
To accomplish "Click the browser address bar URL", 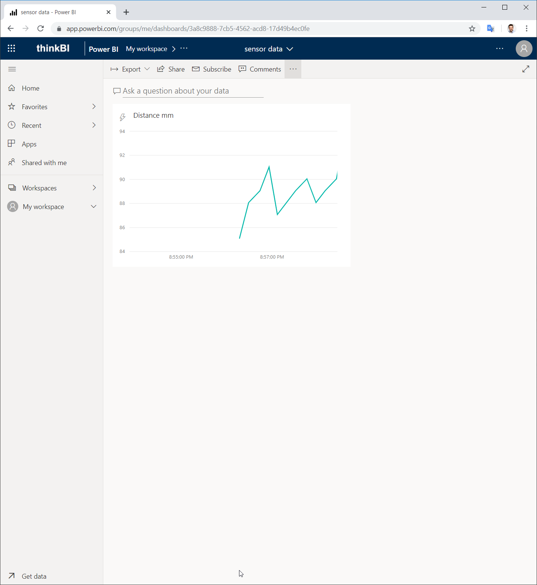I will tap(188, 29).
